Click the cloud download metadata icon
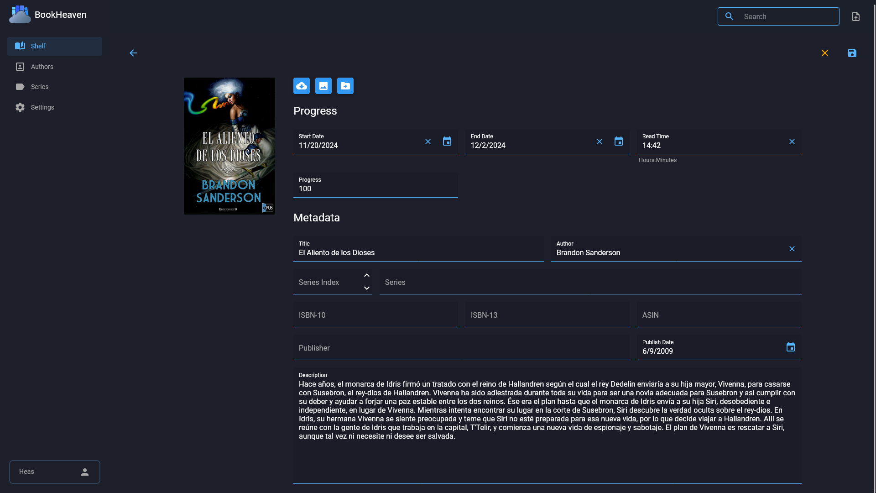Viewport: 876px width, 493px height. point(302,86)
